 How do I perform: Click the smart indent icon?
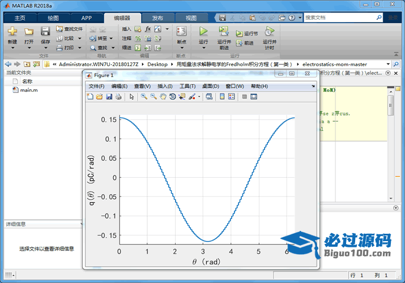point(138,48)
